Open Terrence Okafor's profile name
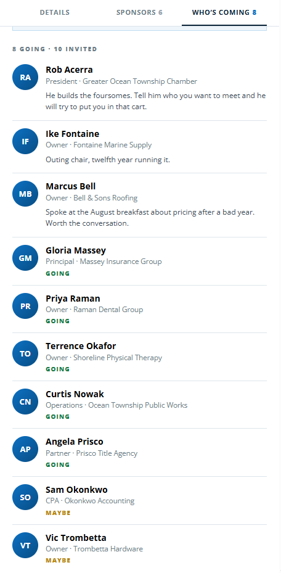Screen dimensions: 281x573 (81, 345)
